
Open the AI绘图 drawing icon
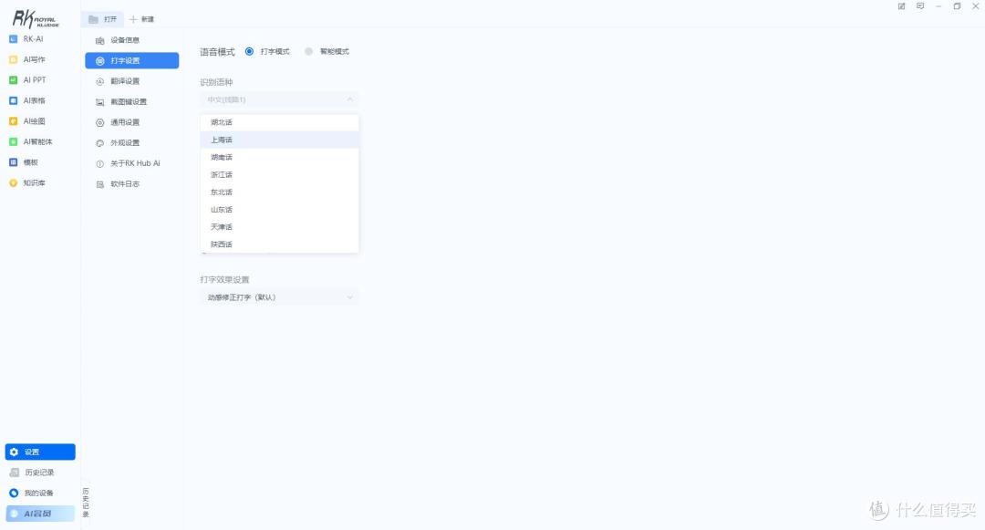click(x=13, y=121)
